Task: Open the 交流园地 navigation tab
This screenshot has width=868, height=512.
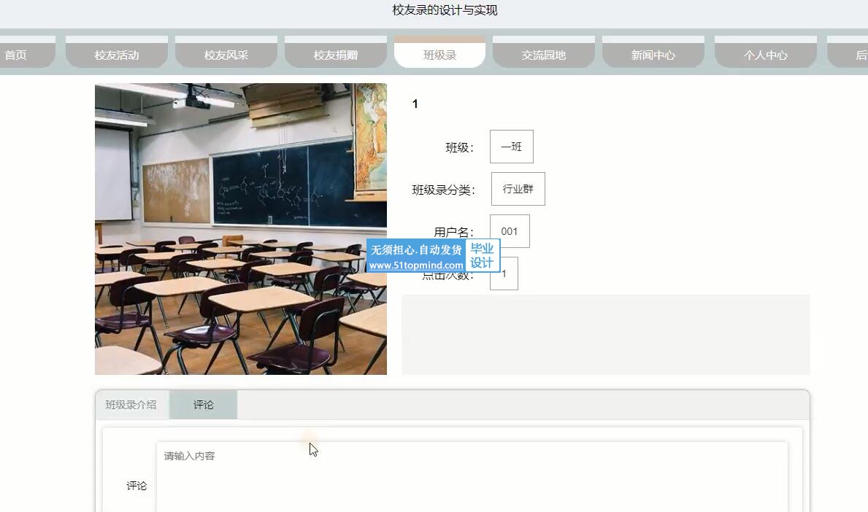Action: point(544,53)
